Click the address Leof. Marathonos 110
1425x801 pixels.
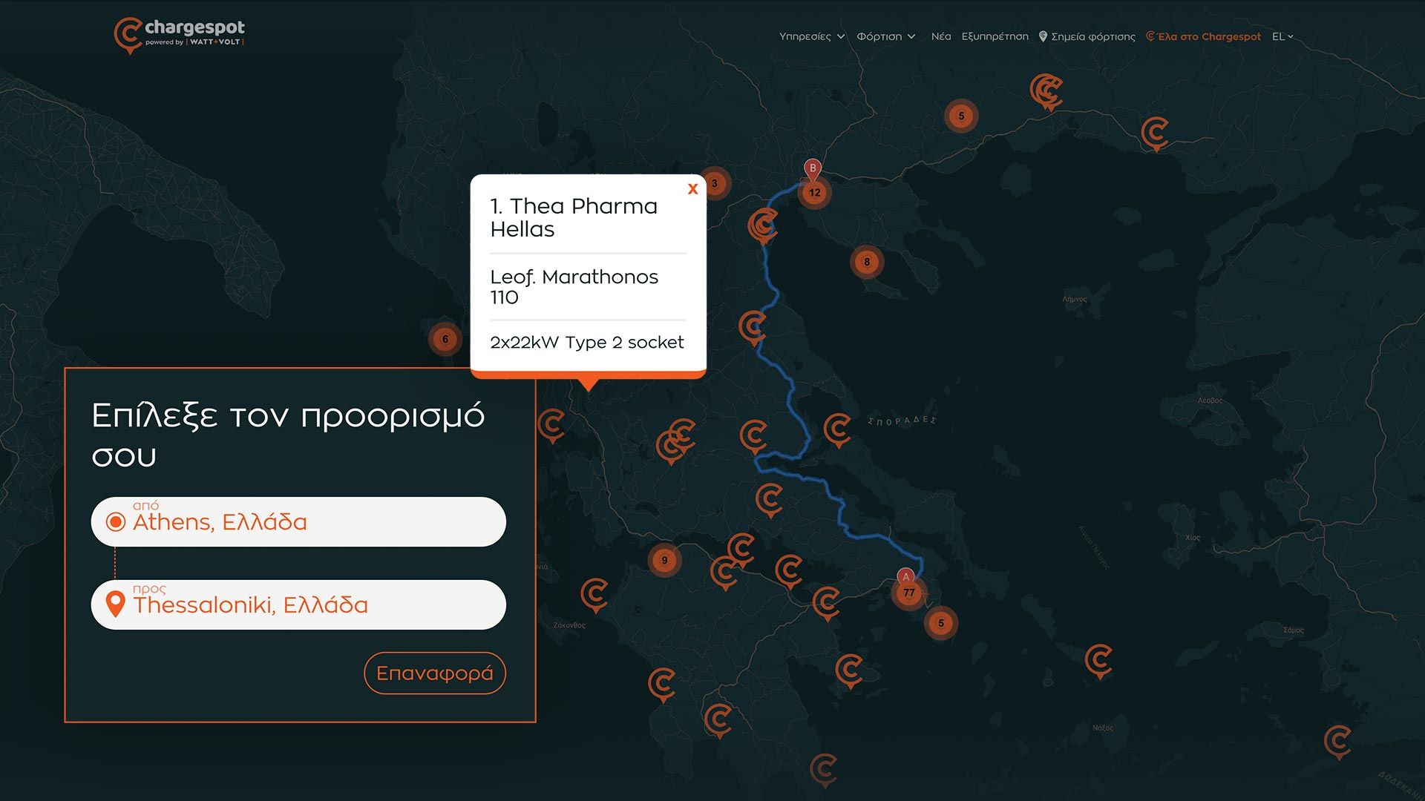(x=574, y=287)
